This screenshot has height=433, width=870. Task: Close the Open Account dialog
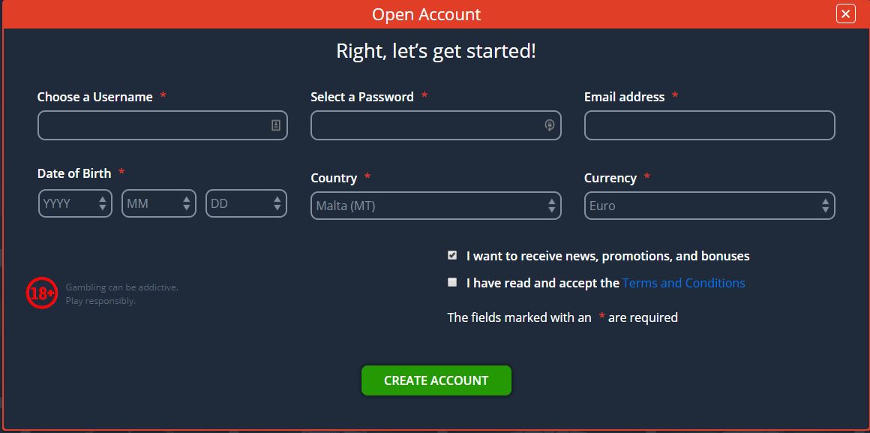845,14
